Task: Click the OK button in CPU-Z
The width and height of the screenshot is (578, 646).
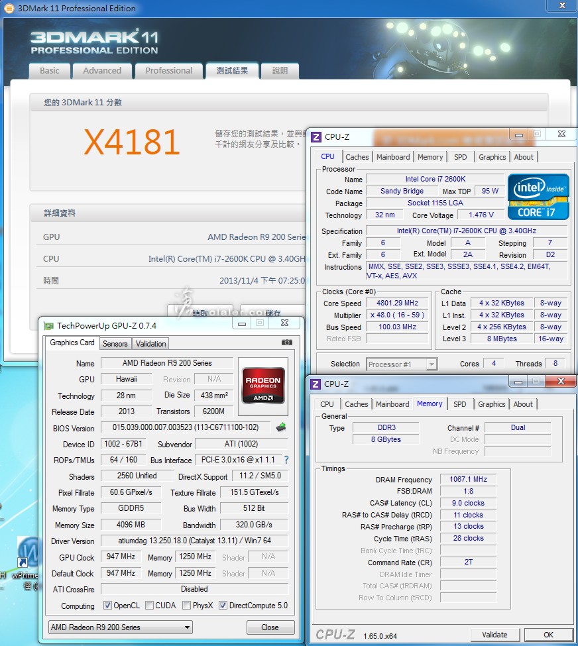Action: click(x=548, y=635)
